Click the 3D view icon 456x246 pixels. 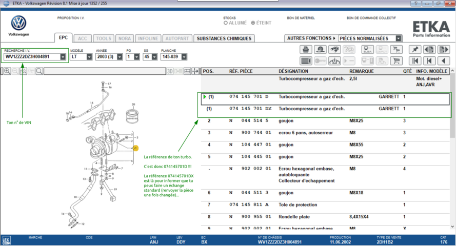pyautogui.click(x=170, y=71)
